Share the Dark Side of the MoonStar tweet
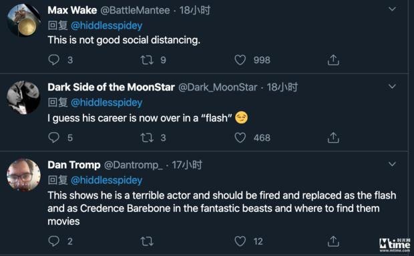Viewport: 414px width, 256px height. click(x=333, y=137)
